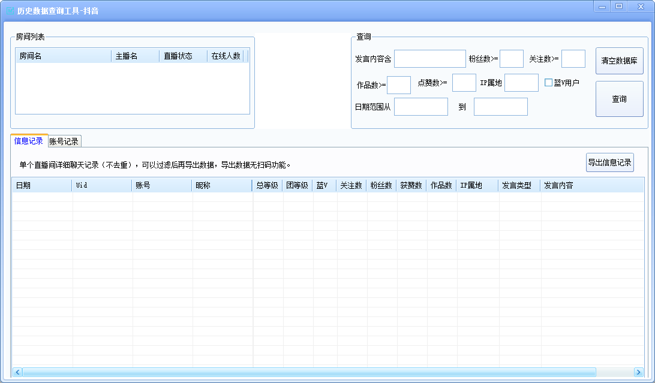
Task: Click the 到 end date field
Action: [x=501, y=107]
